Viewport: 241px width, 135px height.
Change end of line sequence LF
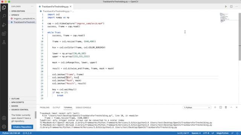(x=213, y=133)
